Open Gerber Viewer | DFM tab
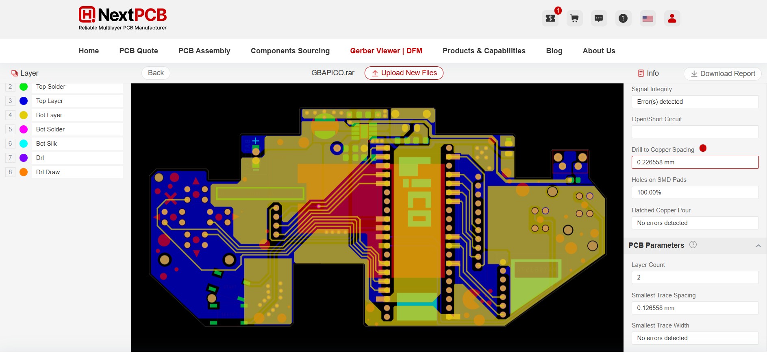The height and width of the screenshot is (358, 767). 386,51
